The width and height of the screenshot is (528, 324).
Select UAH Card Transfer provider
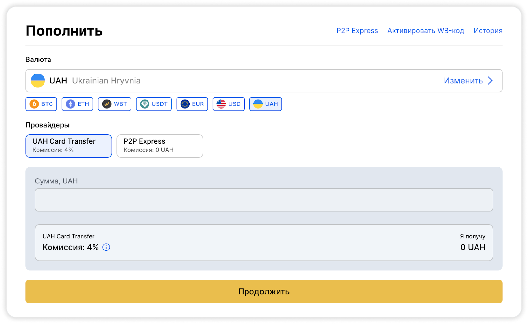(x=69, y=146)
